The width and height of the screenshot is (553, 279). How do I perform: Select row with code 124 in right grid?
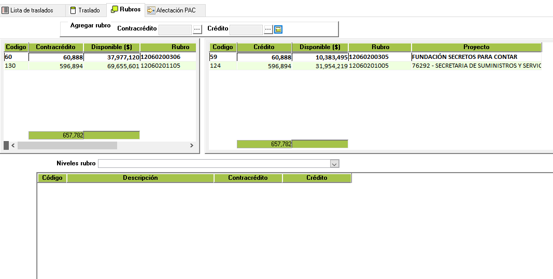pos(222,66)
